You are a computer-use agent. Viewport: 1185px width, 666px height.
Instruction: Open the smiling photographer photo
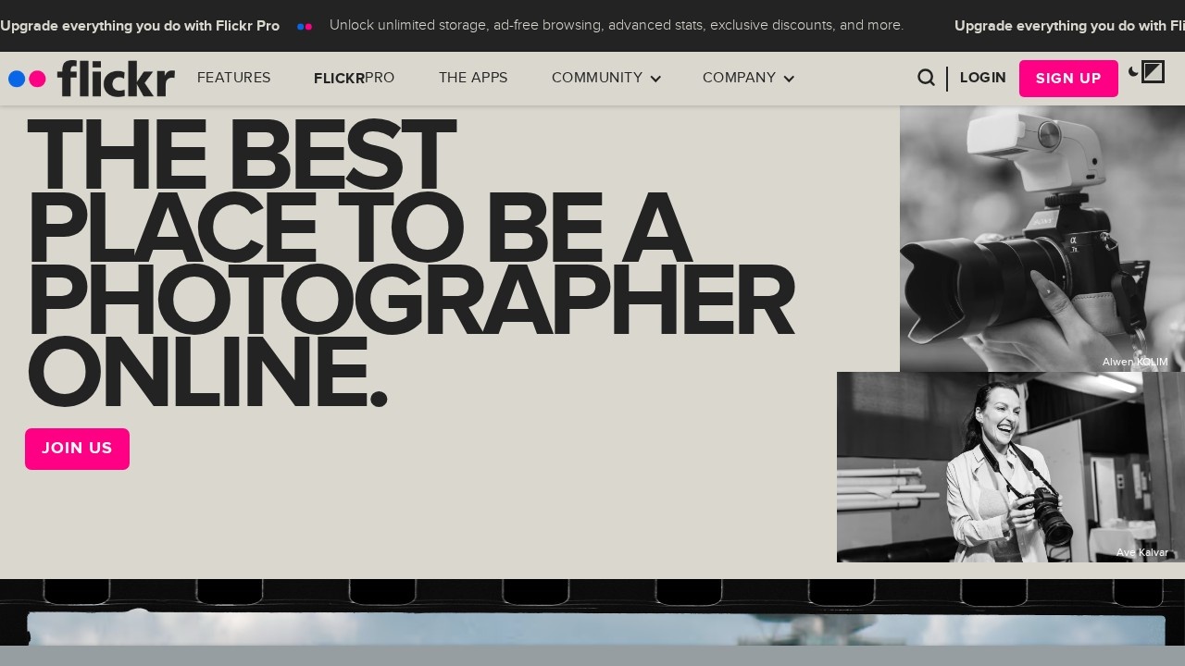point(1011,467)
